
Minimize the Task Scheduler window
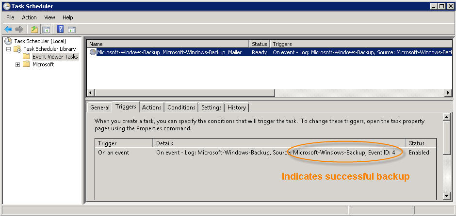tap(434, 6)
